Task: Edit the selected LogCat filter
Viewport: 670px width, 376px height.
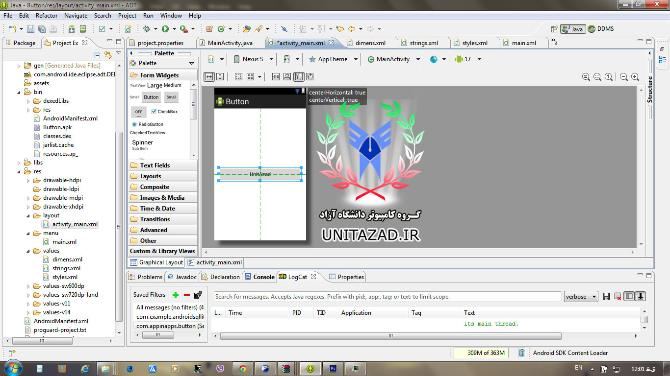Action: coord(198,295)
